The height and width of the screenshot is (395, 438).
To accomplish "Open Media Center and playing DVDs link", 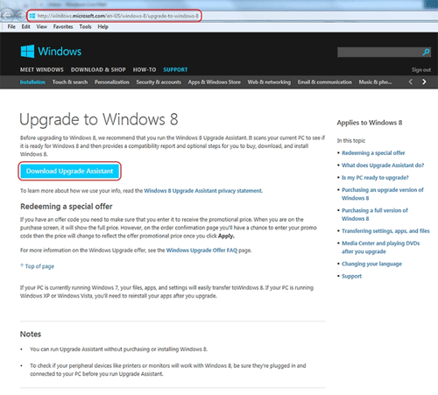I will pos(380,247).
